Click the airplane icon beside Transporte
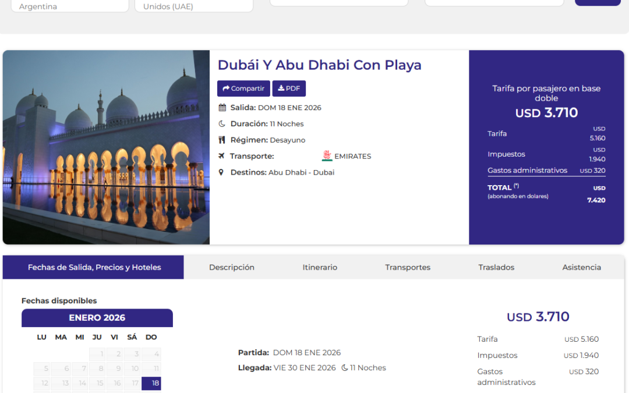This screenshot has width=629, height=393. [x=221, y=156]
